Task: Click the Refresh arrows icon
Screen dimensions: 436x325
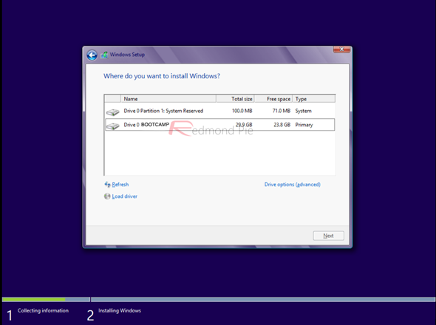Action: [107, 185]
